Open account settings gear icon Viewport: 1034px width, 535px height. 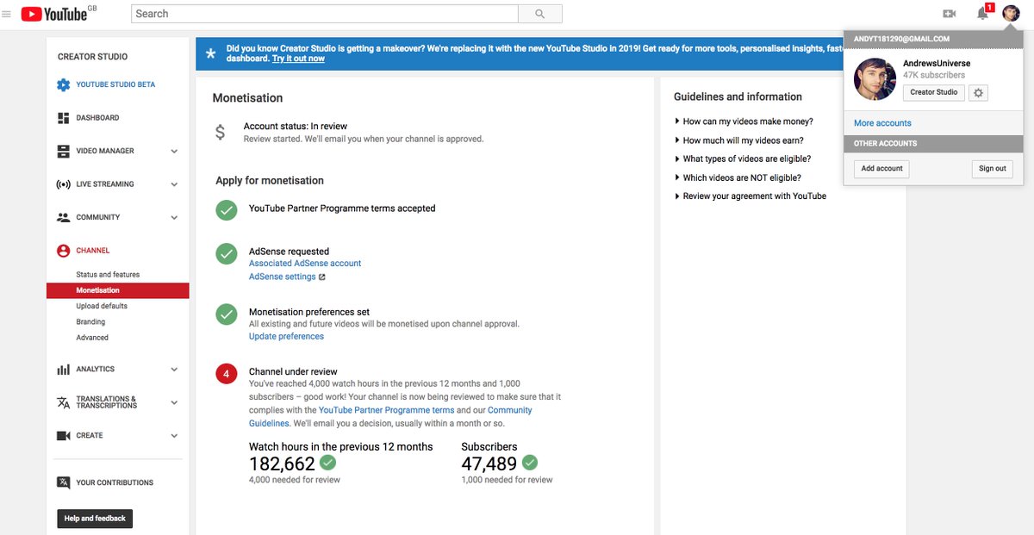pos(978,92)
